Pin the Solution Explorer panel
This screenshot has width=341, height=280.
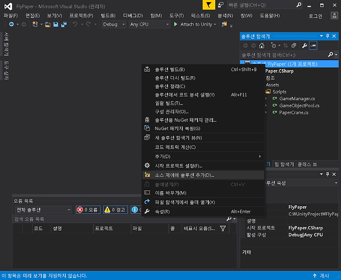328,36
